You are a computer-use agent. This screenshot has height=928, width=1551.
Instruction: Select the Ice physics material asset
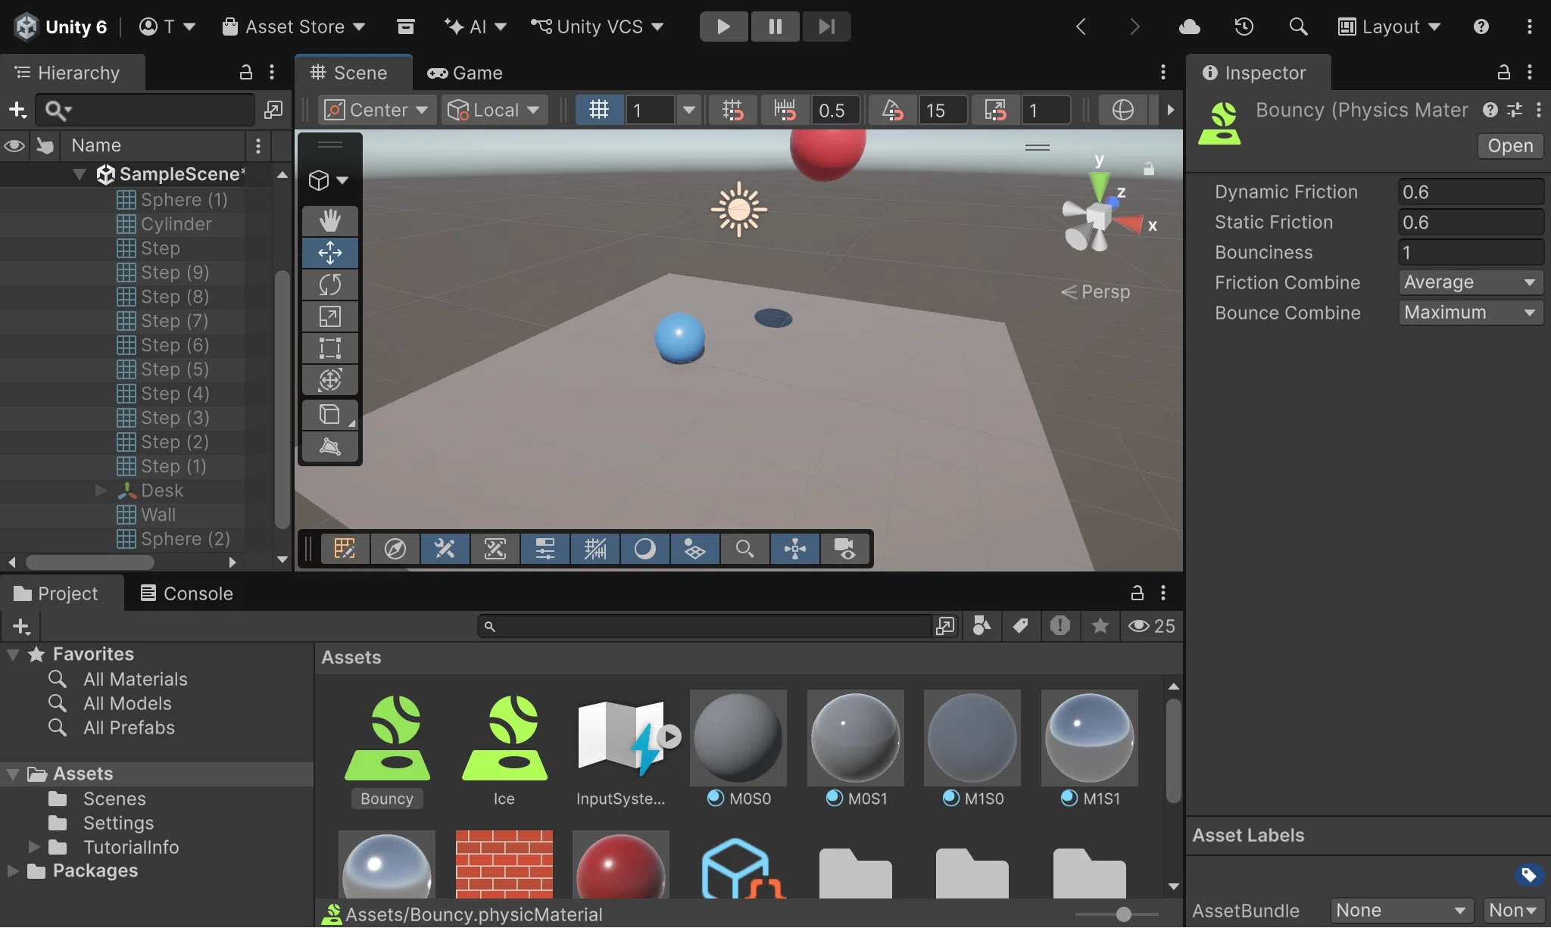pos(504,749)
